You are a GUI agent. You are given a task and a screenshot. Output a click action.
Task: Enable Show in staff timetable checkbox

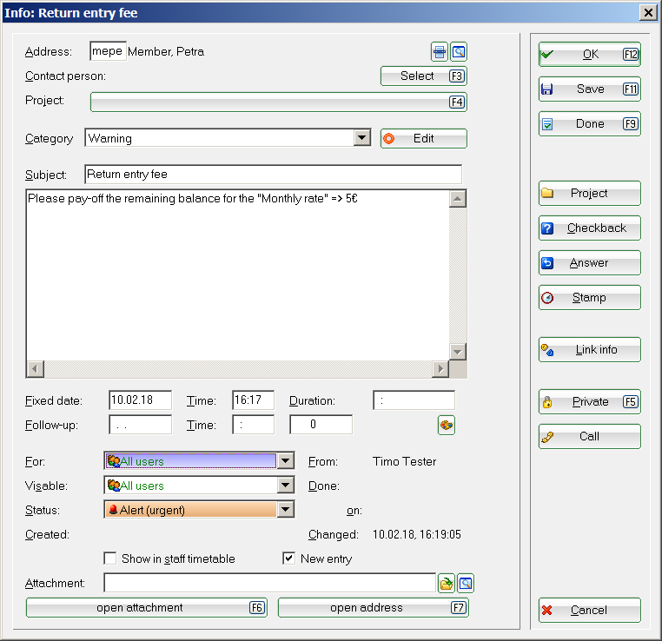(110, 558)
